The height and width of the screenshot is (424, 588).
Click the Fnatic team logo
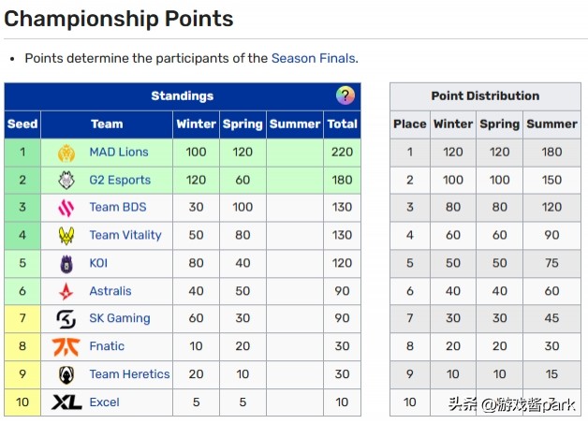pyautogui.click(x=66, y=346)
